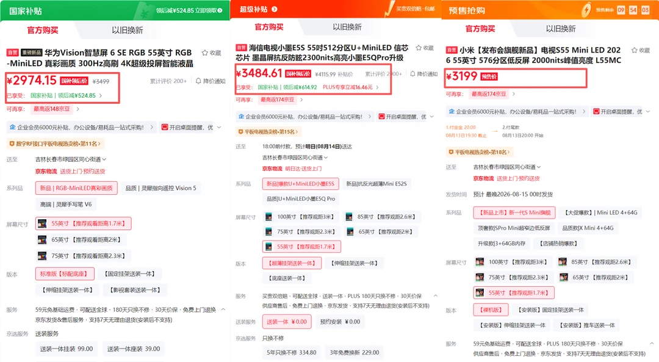This screenshot has height=362, width=659.
Task: Click Hisense 100英寸 size thumbnail
Action: pos(268,217)
